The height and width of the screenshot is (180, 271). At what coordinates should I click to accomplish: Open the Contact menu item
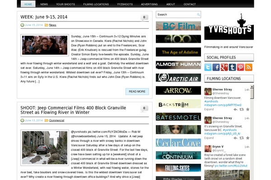coord(189,4)
